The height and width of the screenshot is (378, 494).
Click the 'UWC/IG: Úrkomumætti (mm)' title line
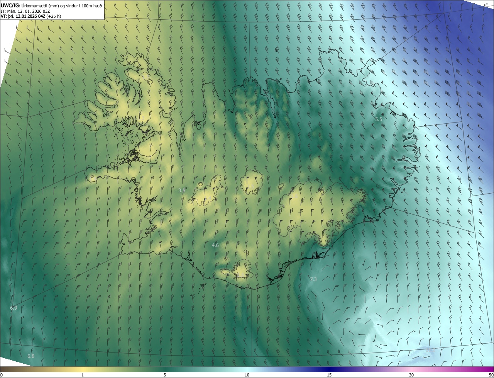click(51, 5)
